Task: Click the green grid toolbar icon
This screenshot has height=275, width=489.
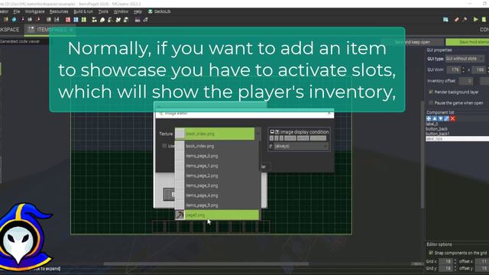Action: pyautogui.click(x=84, y=20)
